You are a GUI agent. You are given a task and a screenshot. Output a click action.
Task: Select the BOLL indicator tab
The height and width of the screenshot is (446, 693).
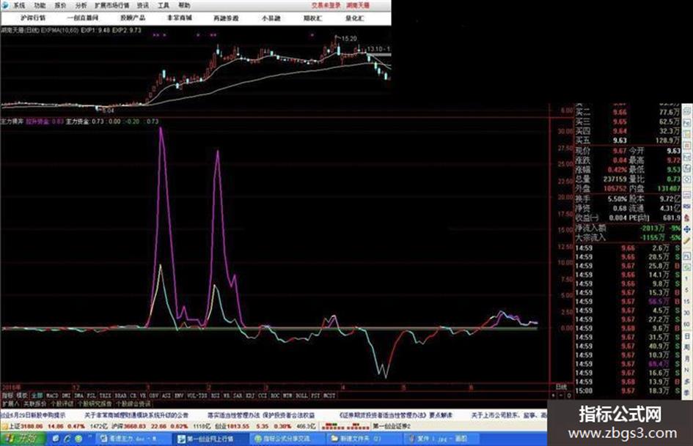coord(301,395)
